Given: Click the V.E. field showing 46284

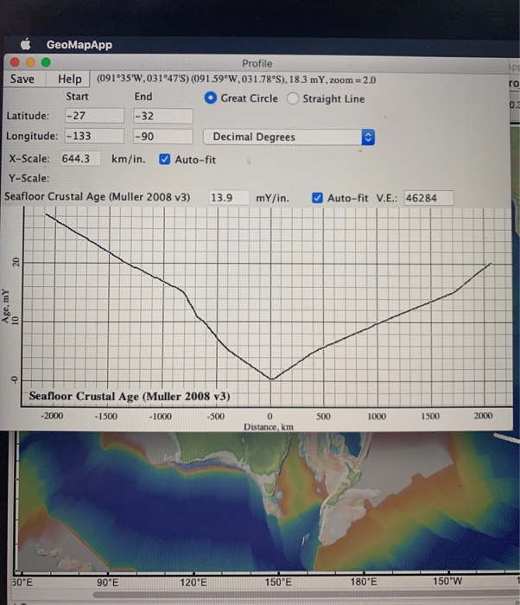Looking at the screenshot, I should coord(428,198).
